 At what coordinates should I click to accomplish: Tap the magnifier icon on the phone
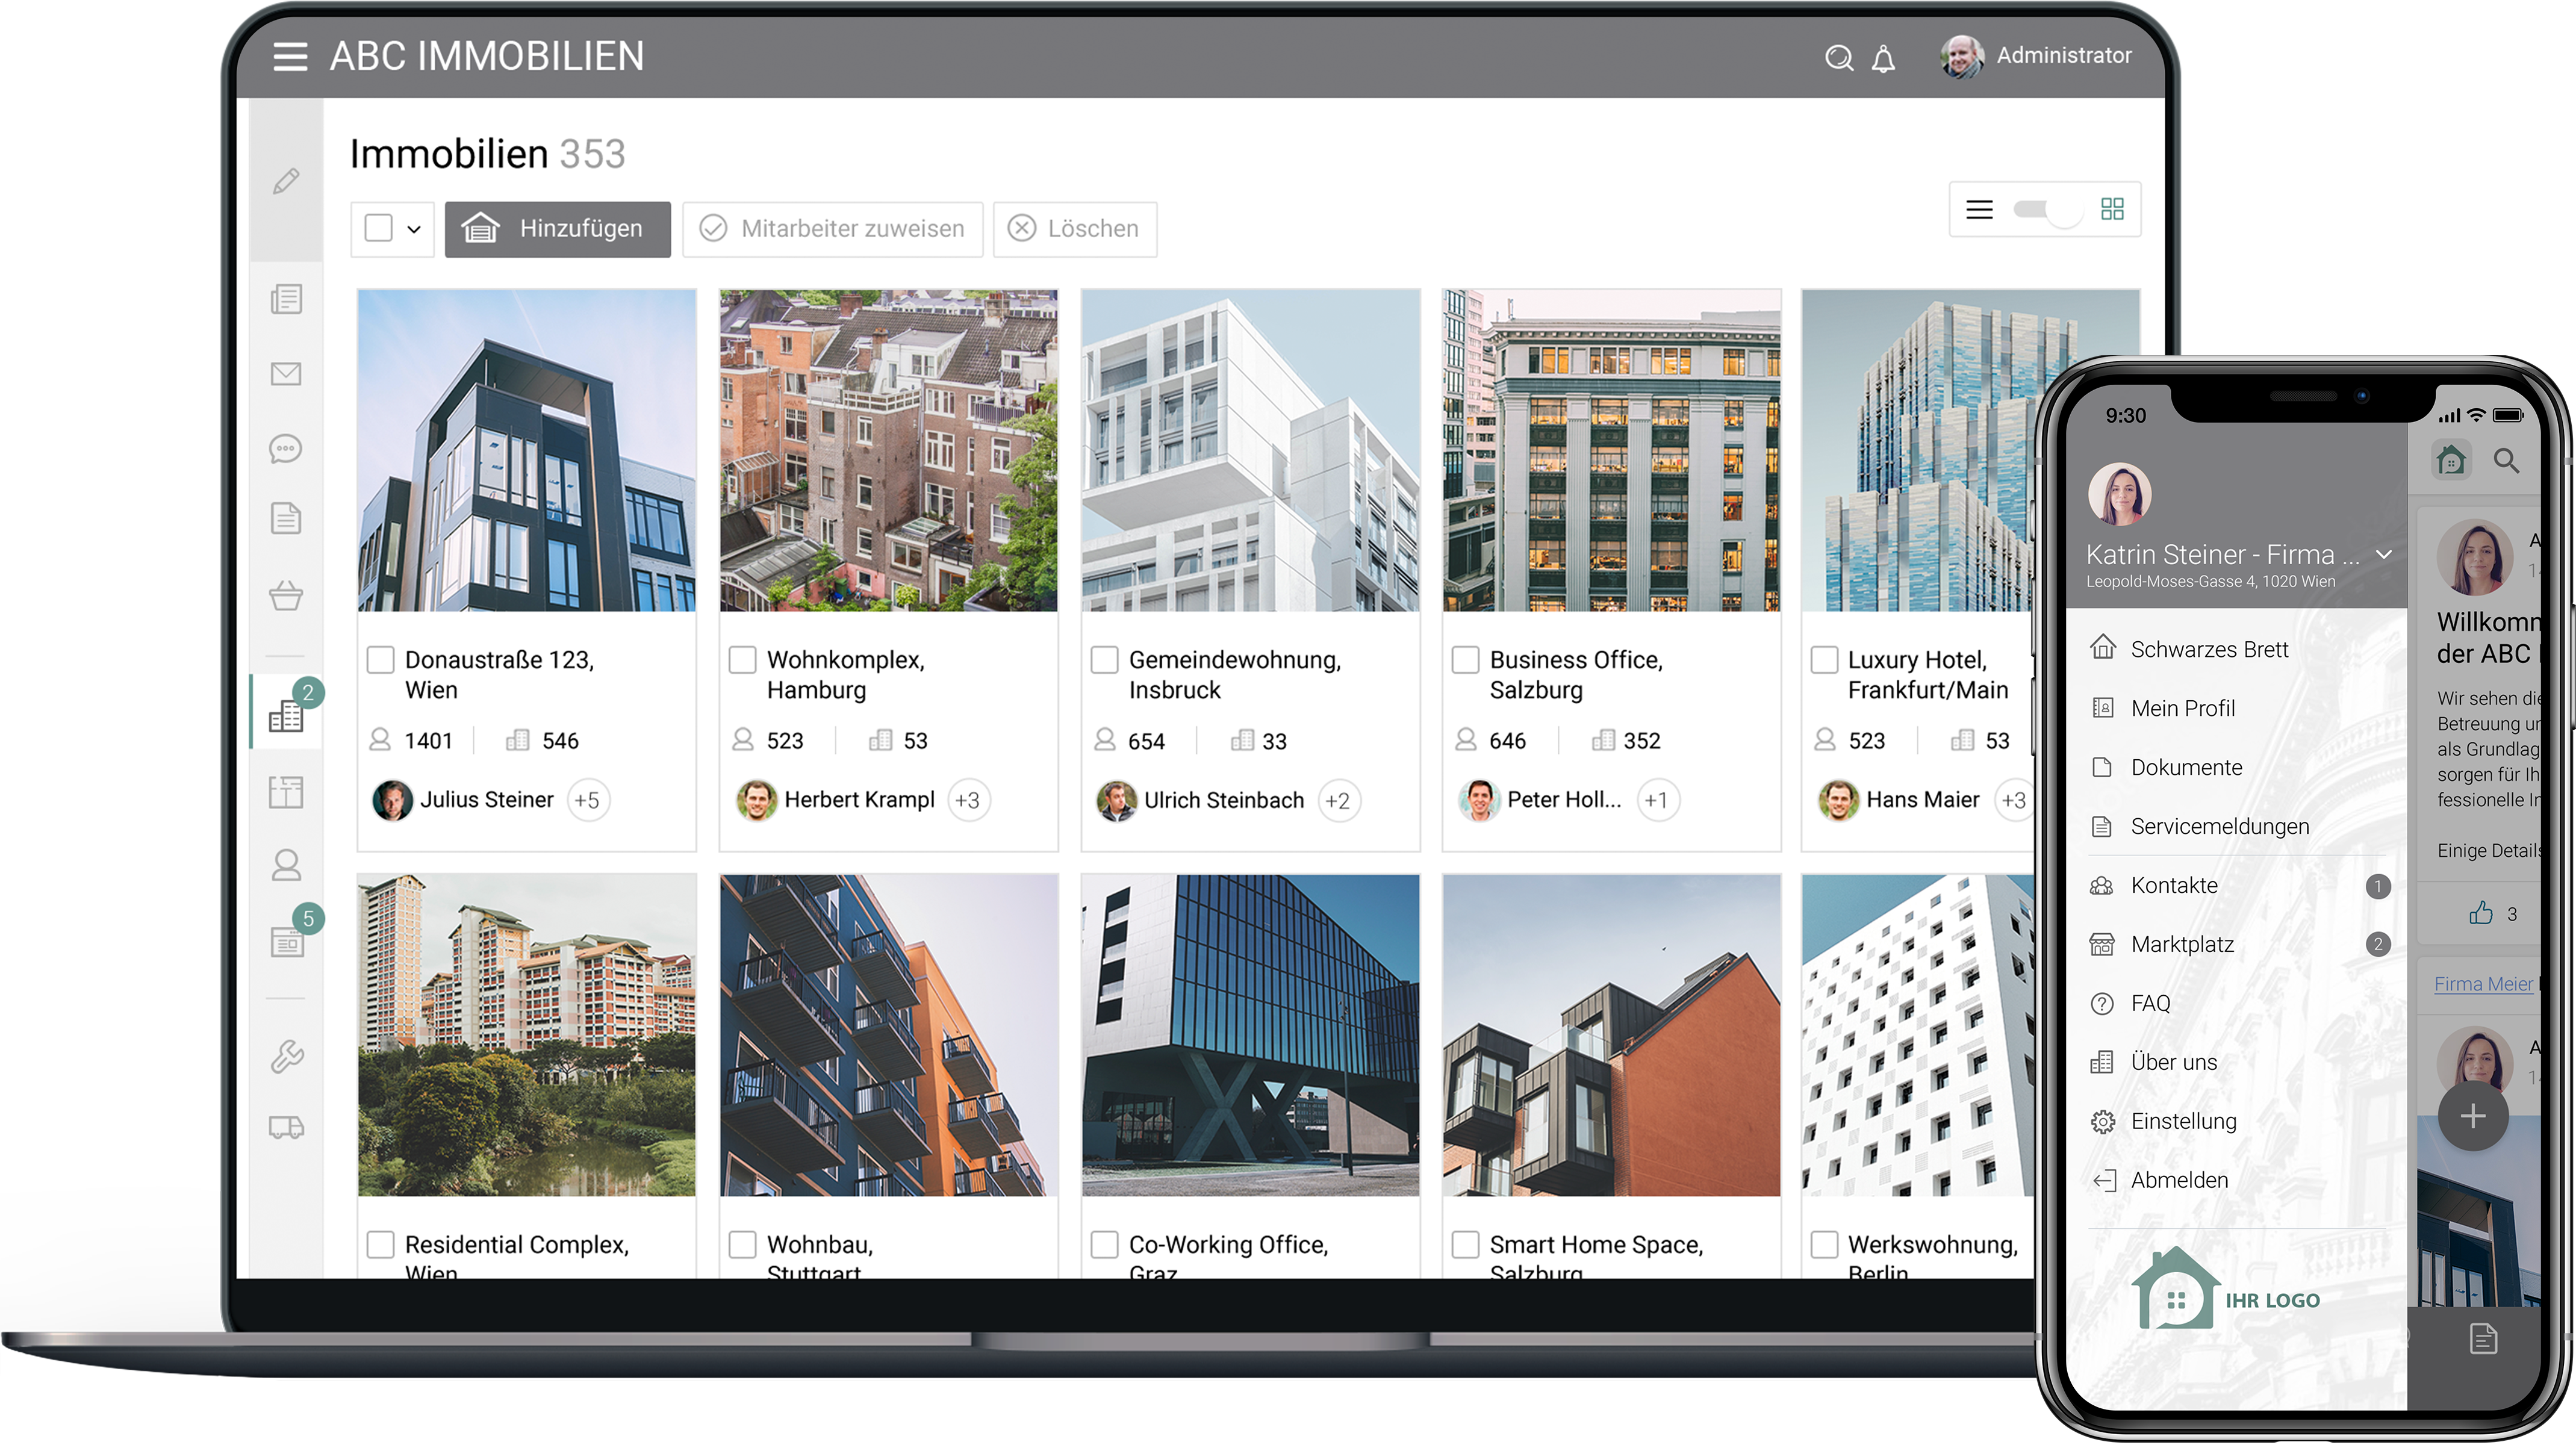2506,461
